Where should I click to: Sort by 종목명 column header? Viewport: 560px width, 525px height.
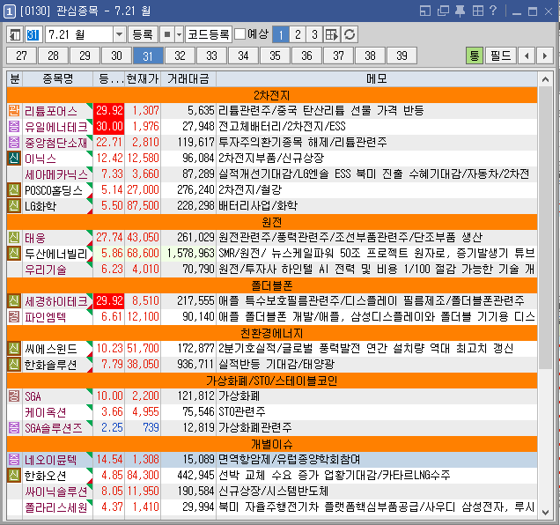pyautogui.click(x=58, y=78)
